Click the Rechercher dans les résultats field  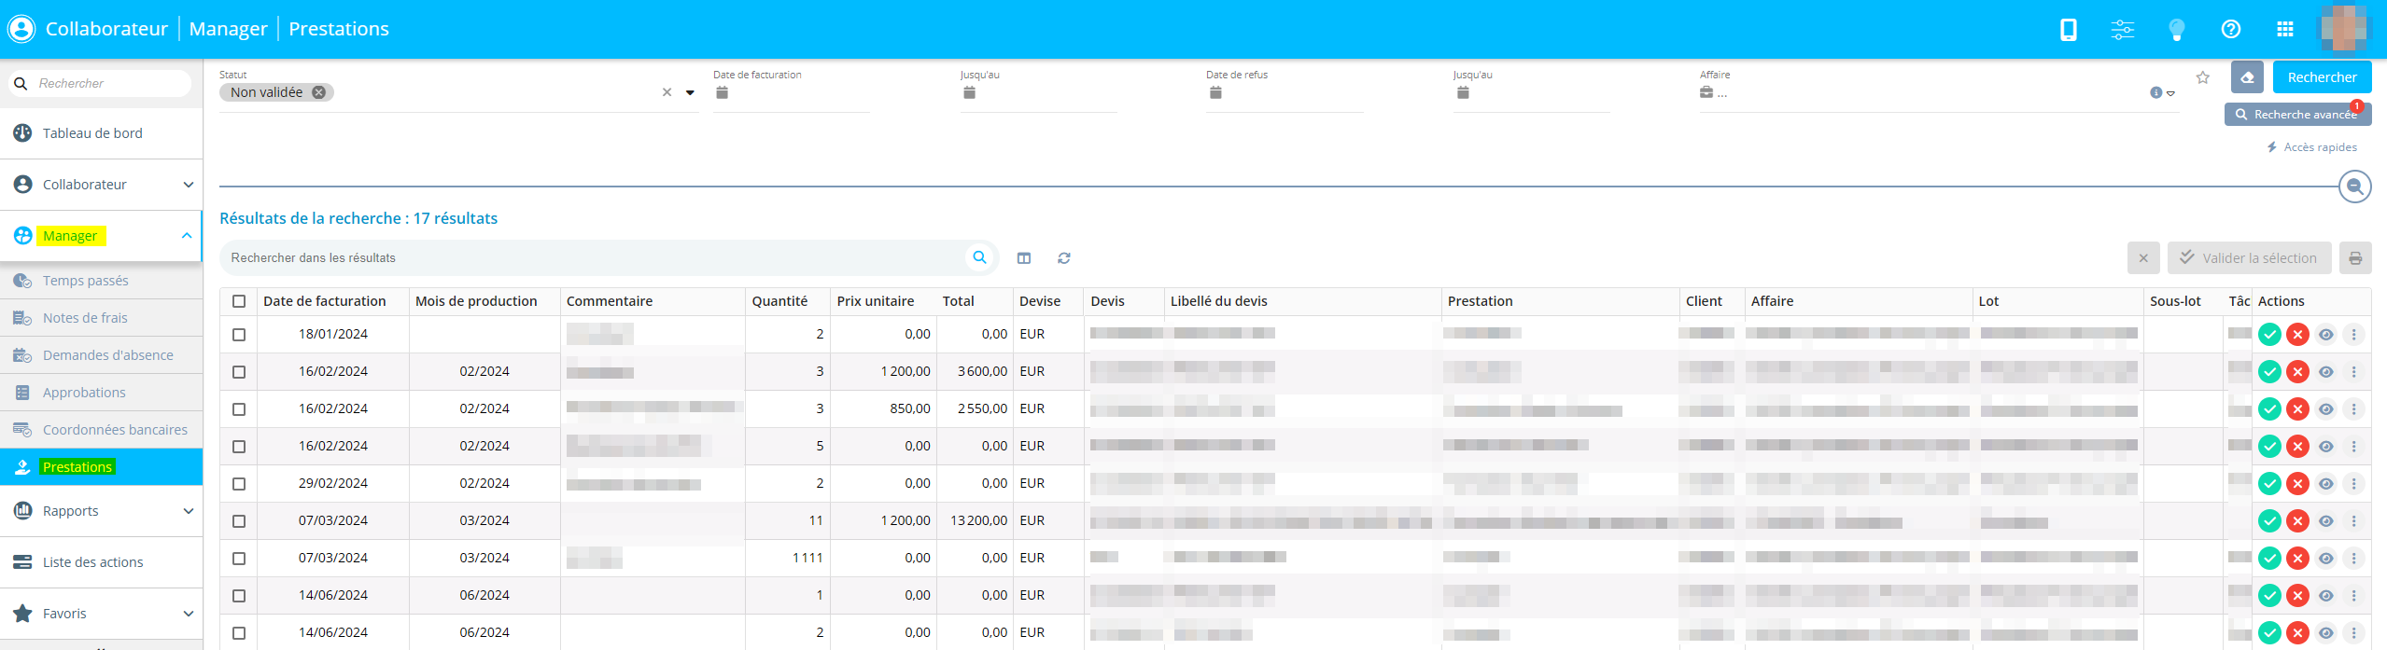[x=593, y=258]
